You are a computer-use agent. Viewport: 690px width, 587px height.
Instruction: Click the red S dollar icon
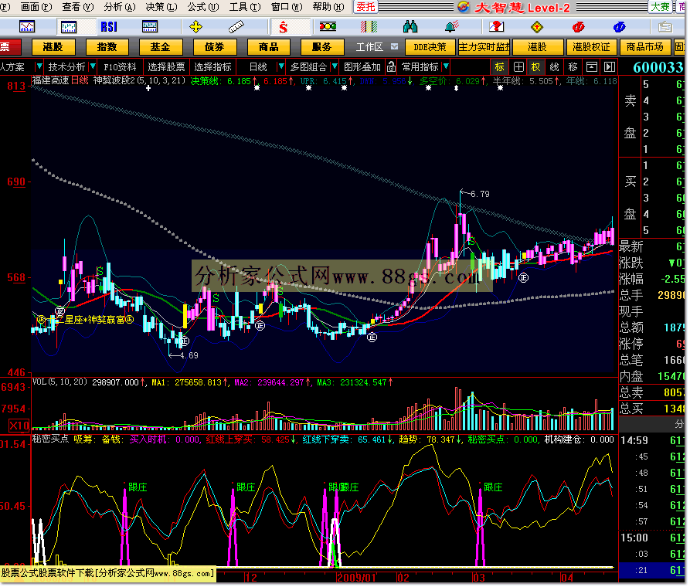(x=284, y=28)
